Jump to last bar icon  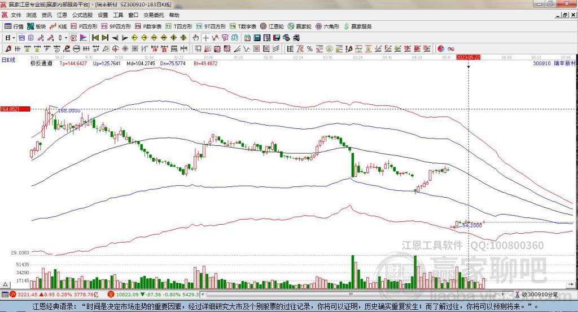point(105,38)
